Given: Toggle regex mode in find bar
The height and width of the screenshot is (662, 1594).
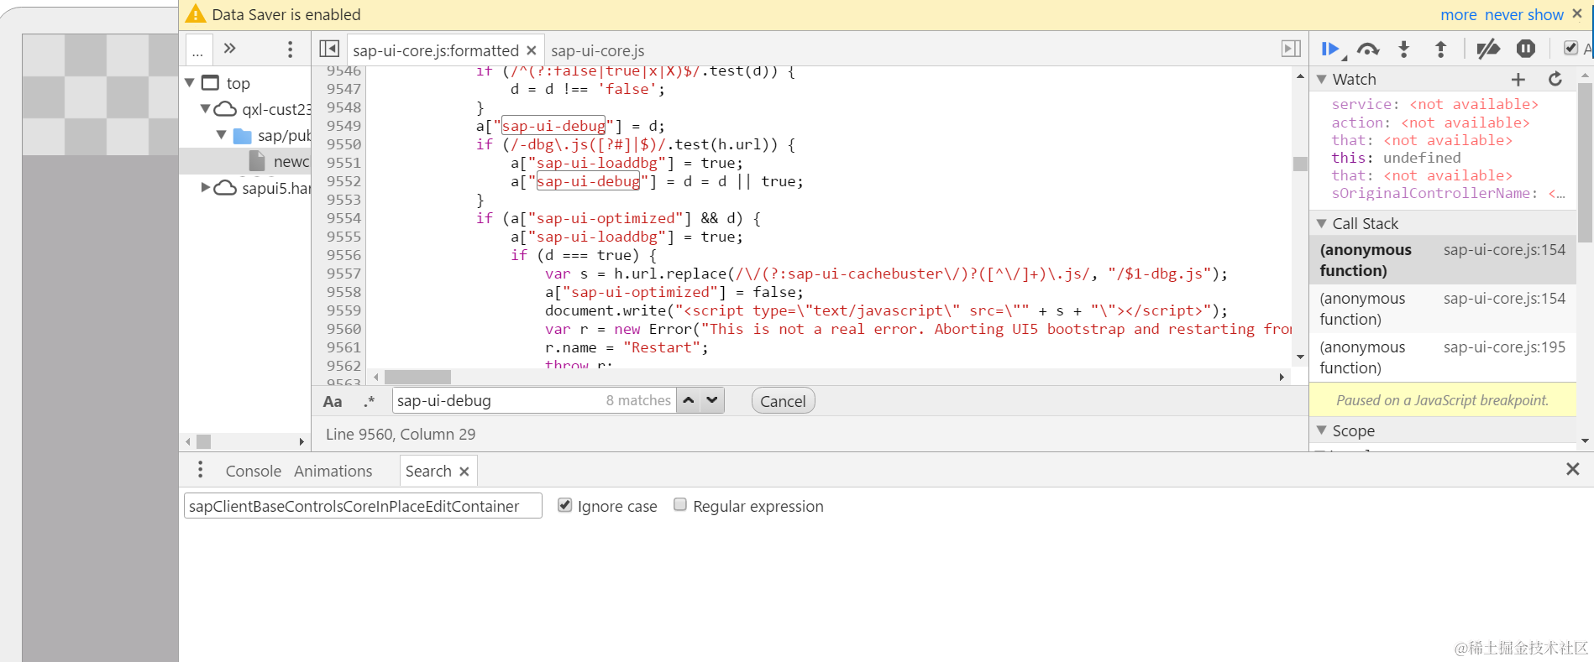Looking at the screenshot, I should (x=369, y=402).
